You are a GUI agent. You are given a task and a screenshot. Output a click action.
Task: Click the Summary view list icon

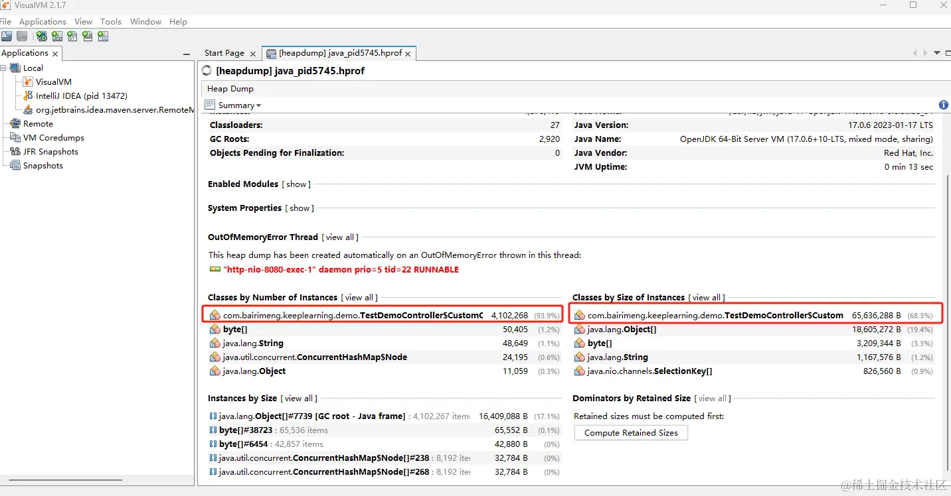point(210,105)
